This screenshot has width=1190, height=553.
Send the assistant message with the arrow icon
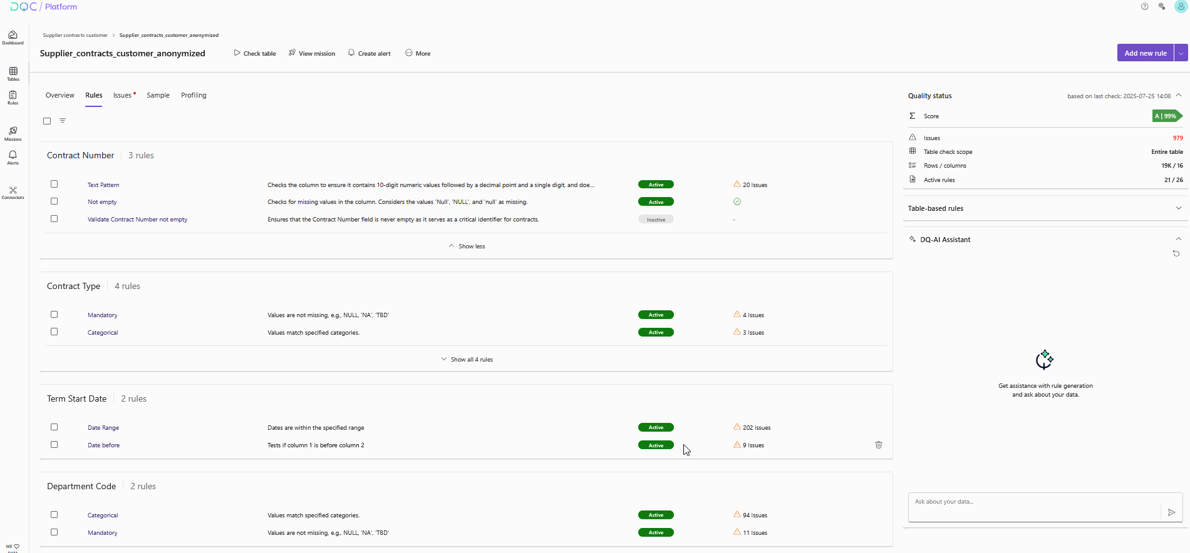(1172, 512)
